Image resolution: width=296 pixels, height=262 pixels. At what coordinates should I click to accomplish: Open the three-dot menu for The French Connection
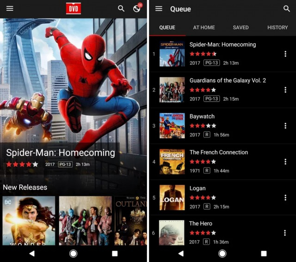[285, 162]
